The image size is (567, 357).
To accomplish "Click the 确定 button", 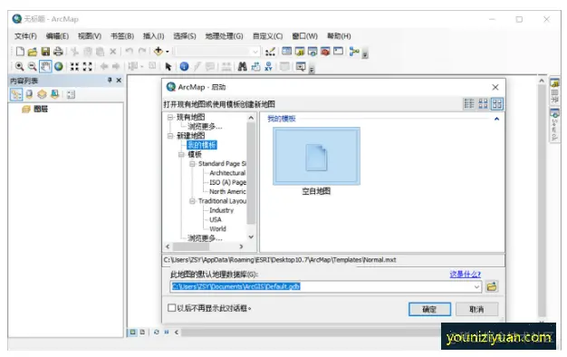I will (x=429, y=309).
